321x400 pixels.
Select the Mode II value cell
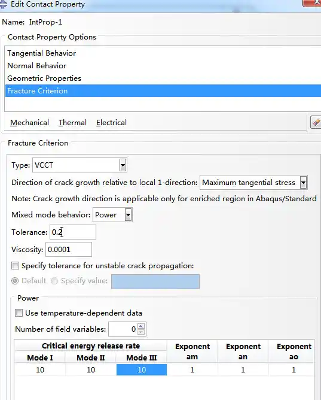[x=91, y=369]
